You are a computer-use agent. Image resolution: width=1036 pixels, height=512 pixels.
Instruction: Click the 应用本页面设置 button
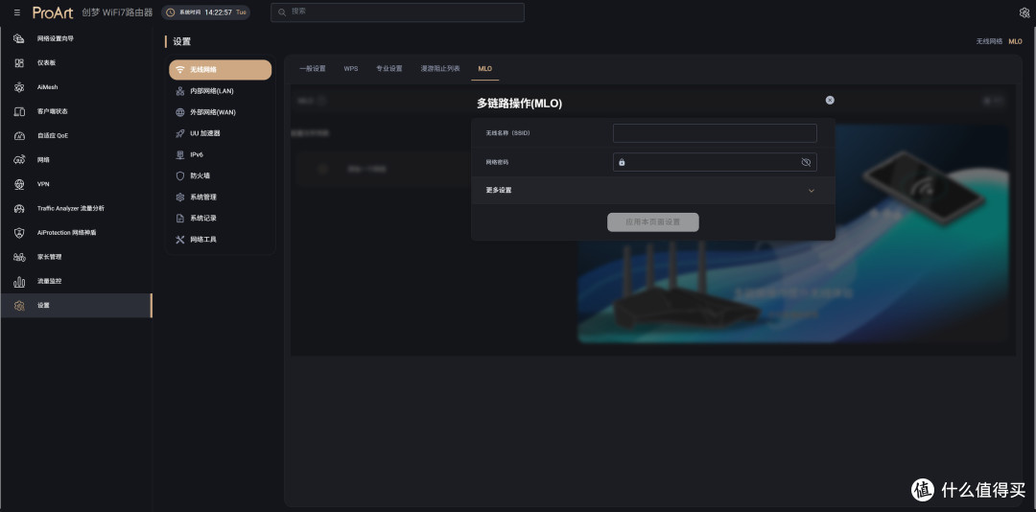[653, 222]
